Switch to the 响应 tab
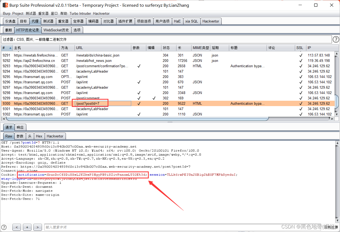Viewport: 340px width, 232px height. 20,127
